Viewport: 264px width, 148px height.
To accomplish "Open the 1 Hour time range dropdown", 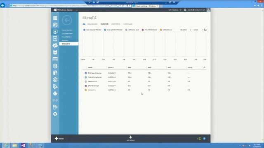I will (198, 30).
